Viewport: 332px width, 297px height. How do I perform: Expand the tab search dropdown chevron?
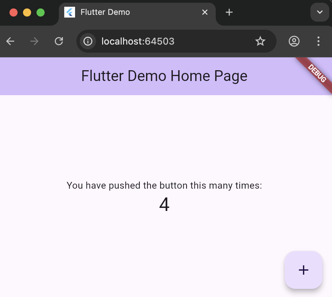tap(320, 12)
